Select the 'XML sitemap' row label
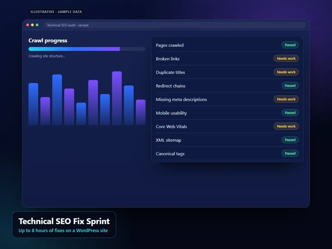This screenshot has width=332, height=249. (x=169, y=140)
